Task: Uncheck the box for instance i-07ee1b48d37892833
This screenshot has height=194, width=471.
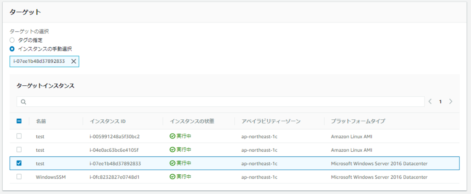Action: click(19, 163)
